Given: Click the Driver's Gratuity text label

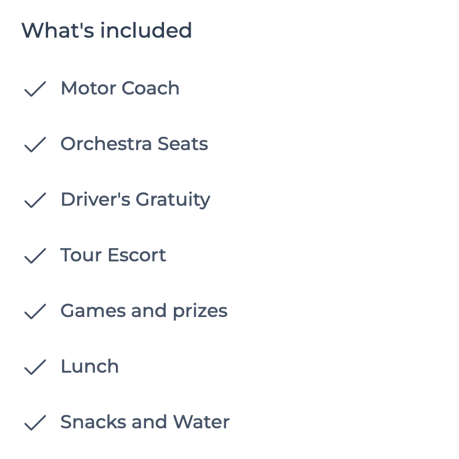Looking at the screenshot, I should pos(136,200).
